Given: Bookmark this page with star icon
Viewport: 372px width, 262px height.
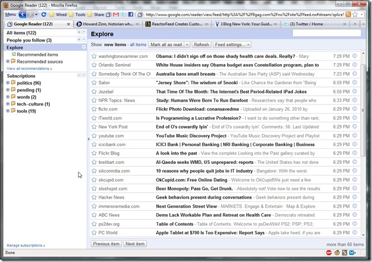Looking at the screenshot, I should pyautogui.click(x=355, y=14).
